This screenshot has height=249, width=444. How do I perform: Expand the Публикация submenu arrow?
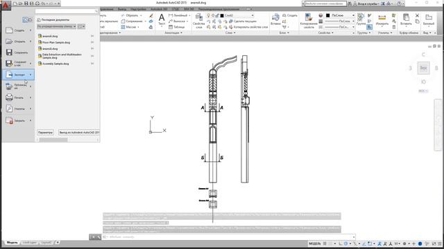pos(31,86)
